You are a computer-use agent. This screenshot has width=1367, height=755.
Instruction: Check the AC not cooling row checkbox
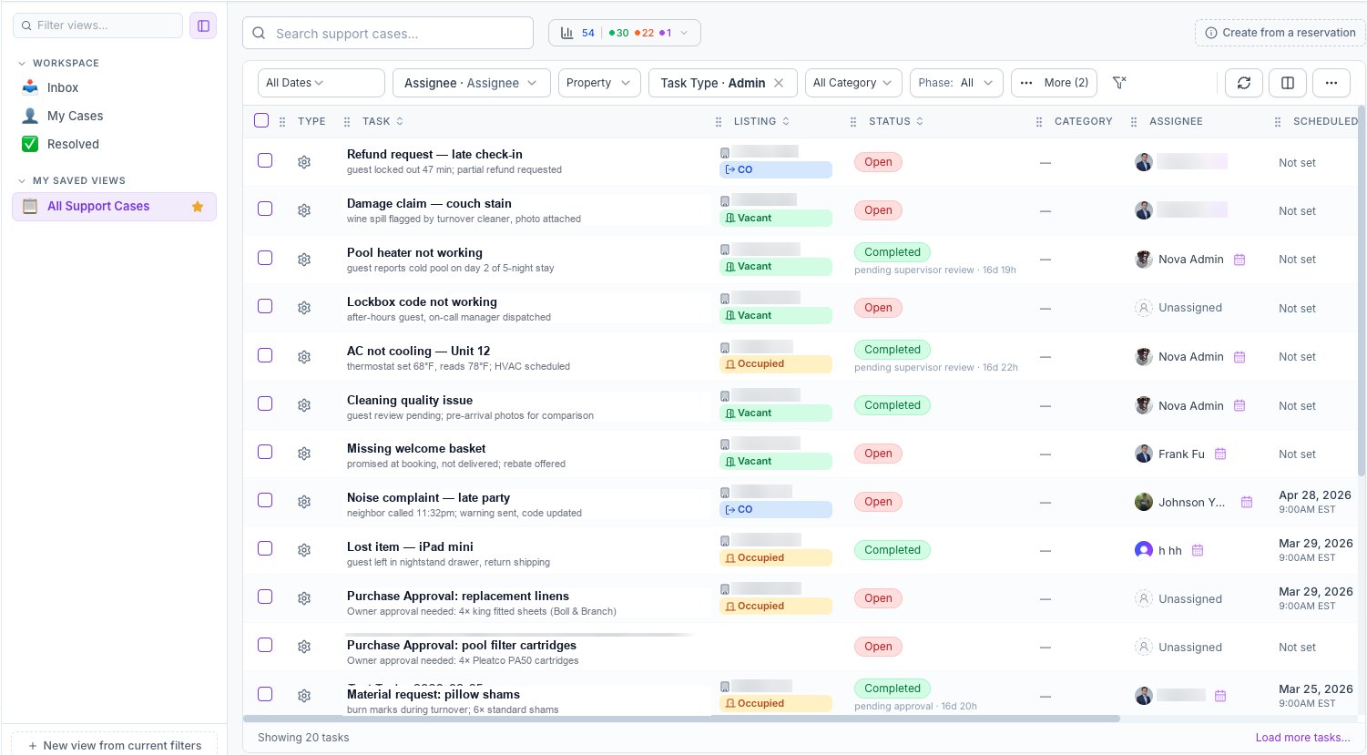(265, 355)
